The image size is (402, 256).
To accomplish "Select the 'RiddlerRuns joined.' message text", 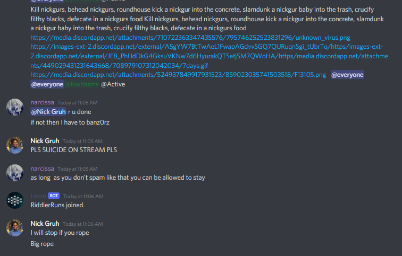I will [x=57, y=205].
